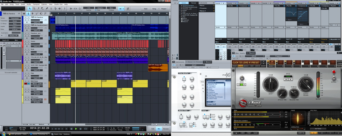Click the arrangement horizontal scrollbar

69,124
